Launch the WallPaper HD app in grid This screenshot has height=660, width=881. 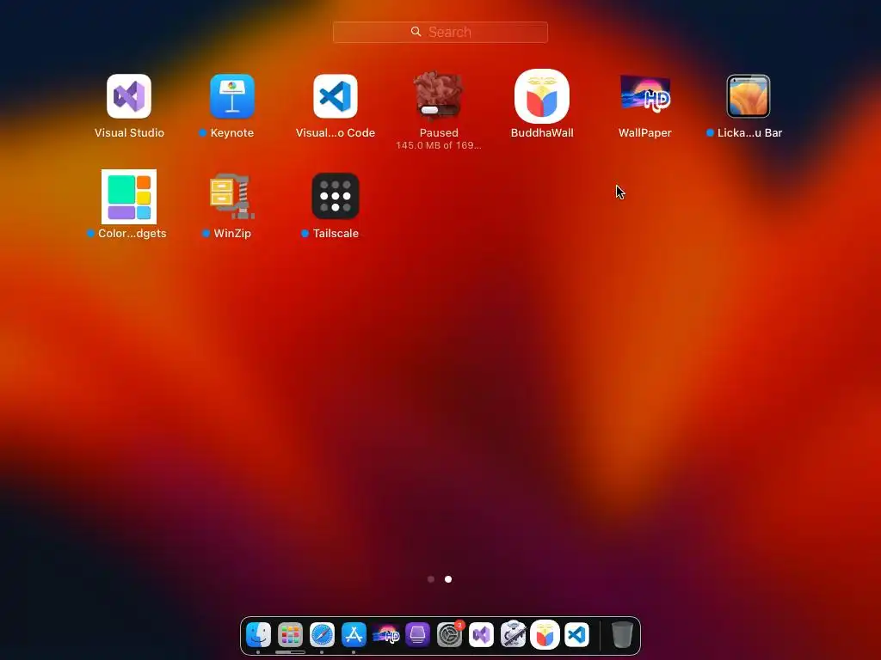[x=645, y=94]
